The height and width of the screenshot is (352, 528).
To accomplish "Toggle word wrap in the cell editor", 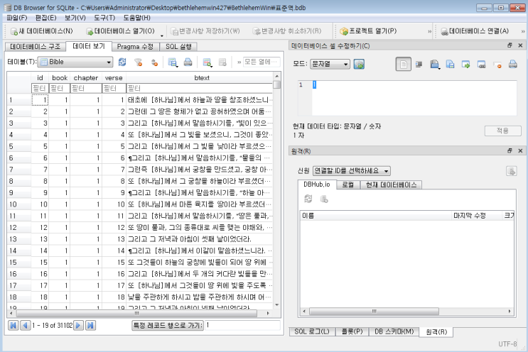I will pyautogui.click(x=404, y=64).
